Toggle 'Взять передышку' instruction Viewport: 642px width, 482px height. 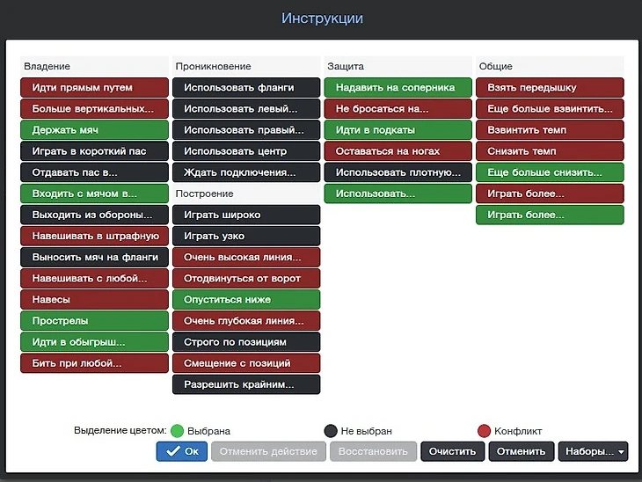coord(550,87)
